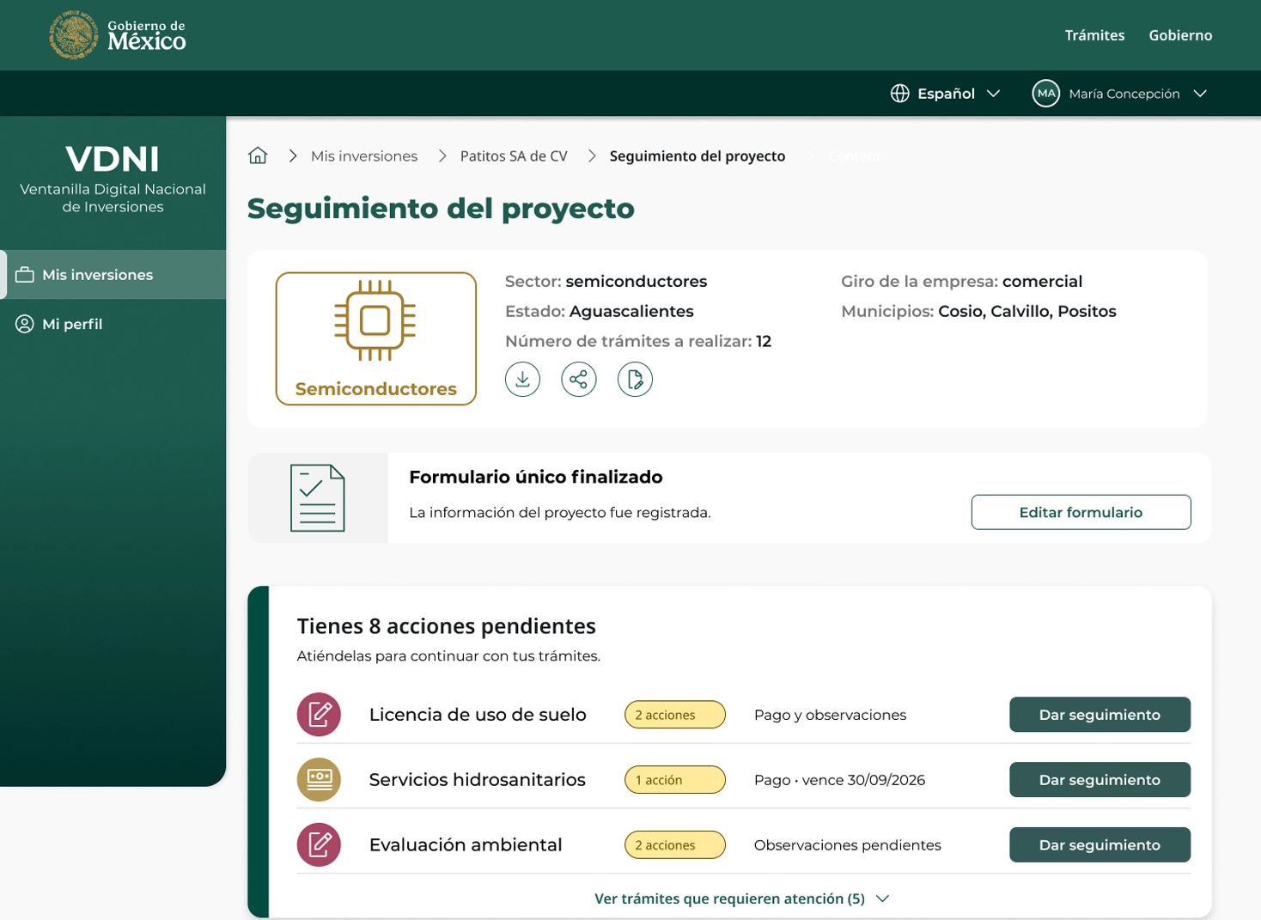Click the checked form document icon
This screenshot has width=1261, height=920.
[318, 498]
